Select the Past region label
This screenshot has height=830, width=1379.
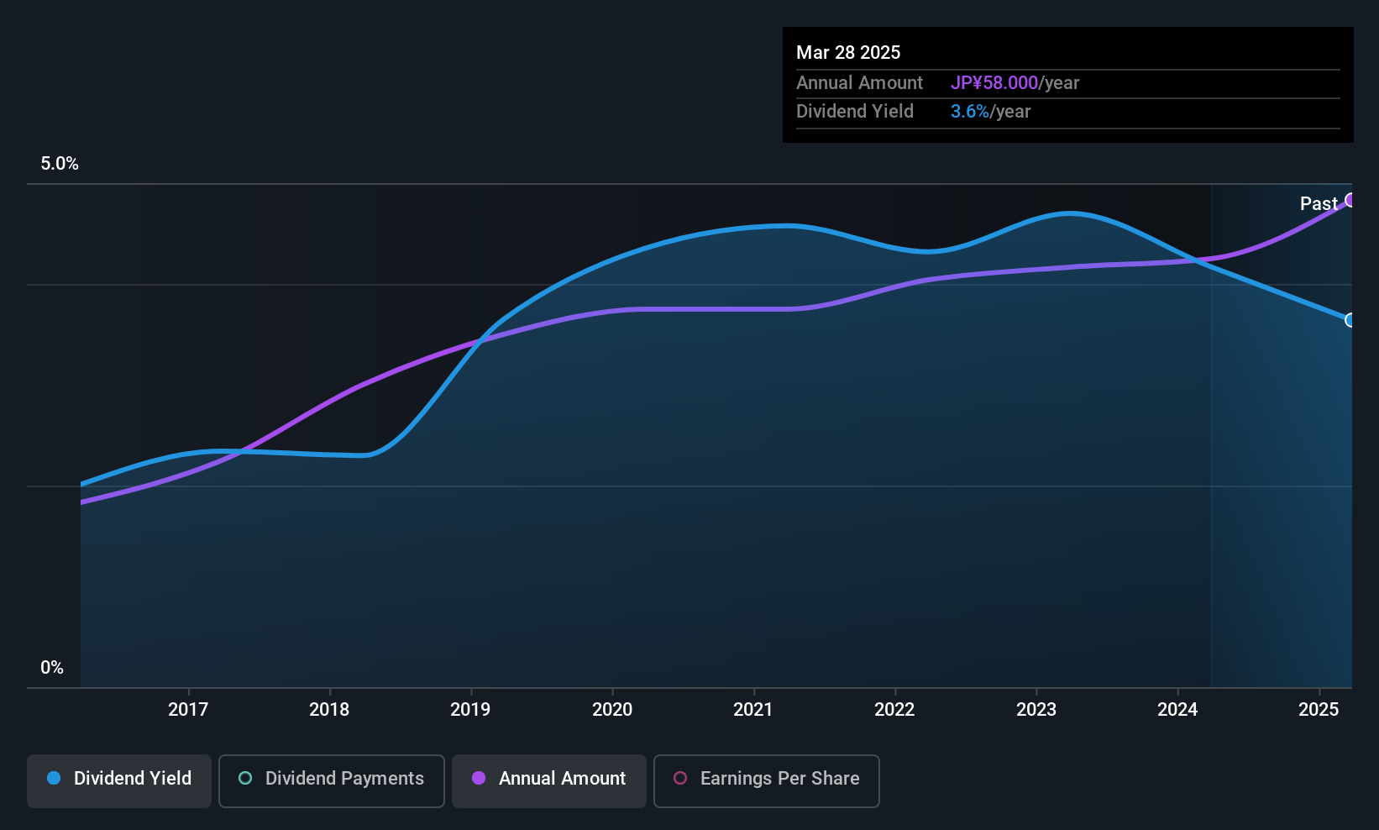pos(1319,203)
